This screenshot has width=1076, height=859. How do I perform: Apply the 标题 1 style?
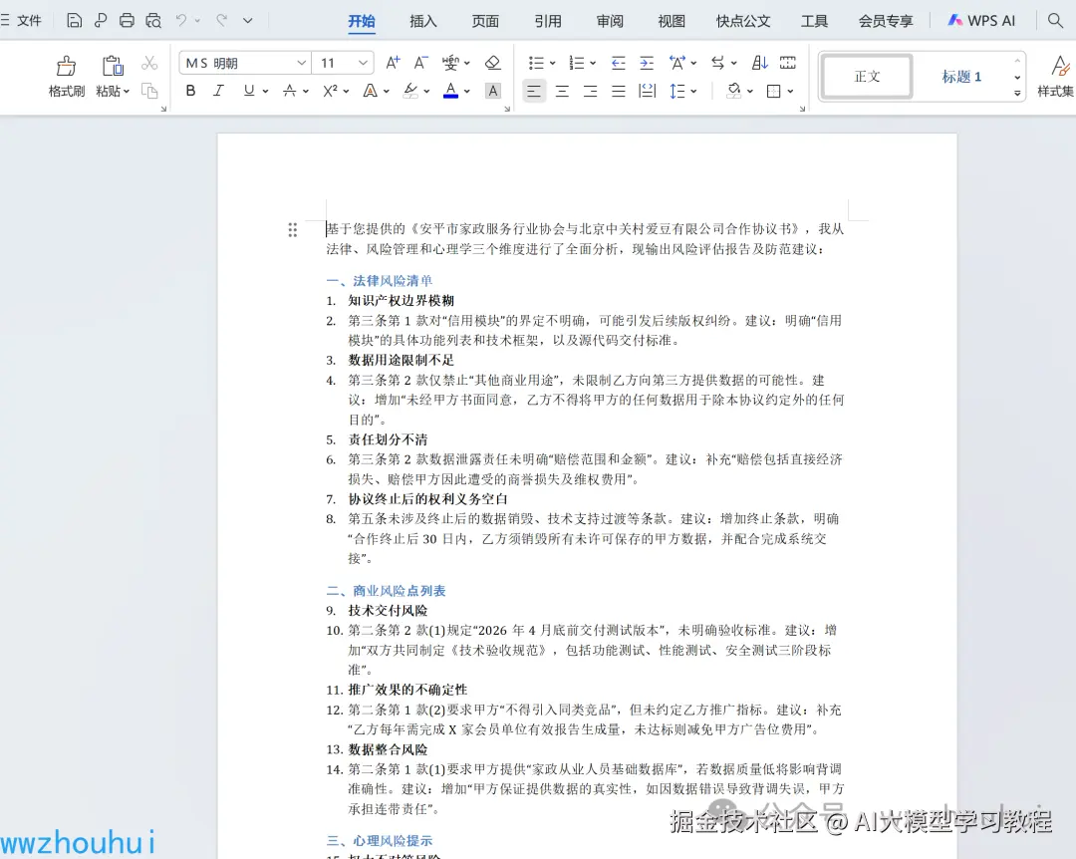point(960,76)
